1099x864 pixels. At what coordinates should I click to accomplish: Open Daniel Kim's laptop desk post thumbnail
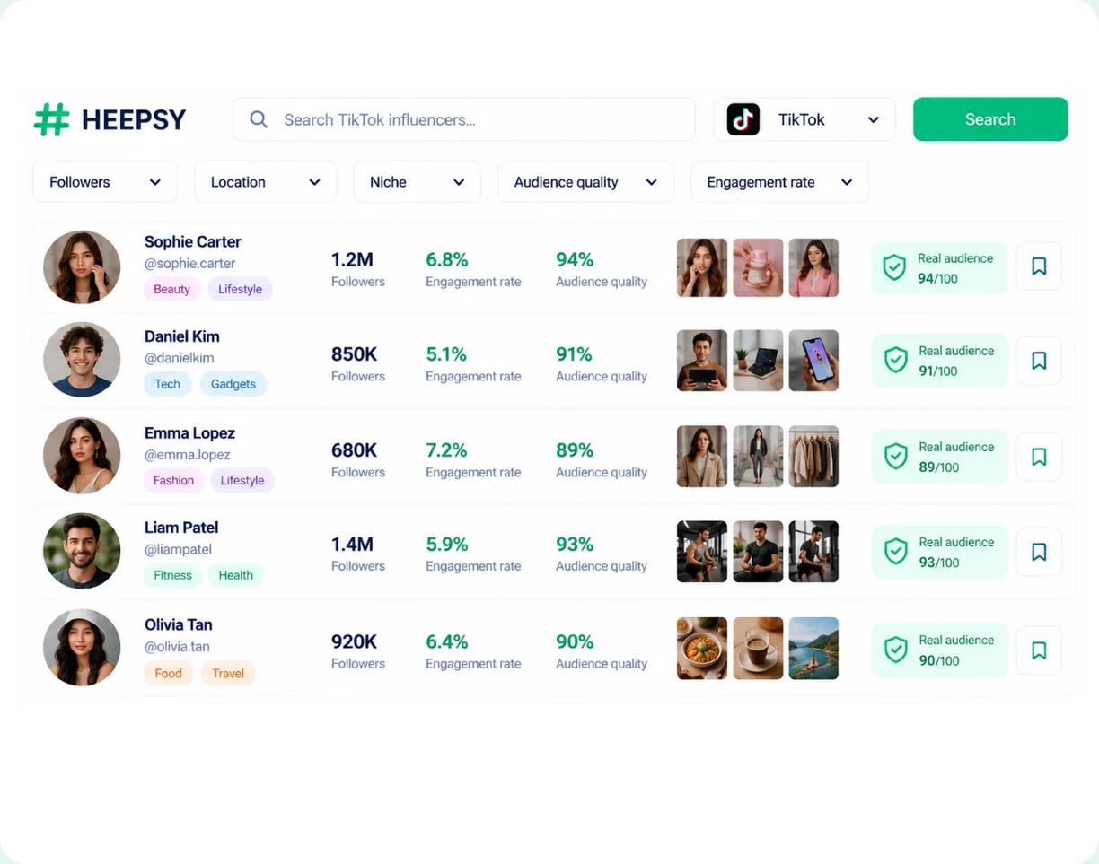point(758,361)
